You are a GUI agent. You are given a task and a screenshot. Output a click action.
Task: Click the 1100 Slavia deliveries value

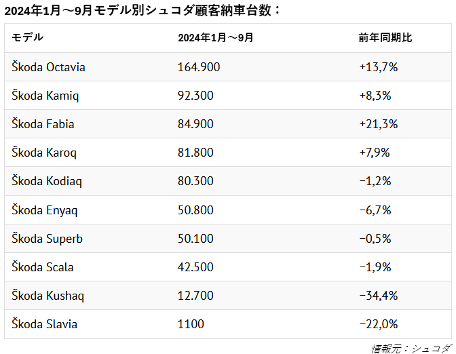pos(191,324)
